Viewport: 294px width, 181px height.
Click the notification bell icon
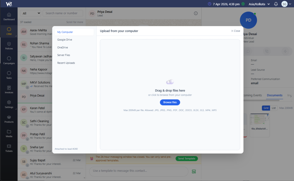click(276, 4)
